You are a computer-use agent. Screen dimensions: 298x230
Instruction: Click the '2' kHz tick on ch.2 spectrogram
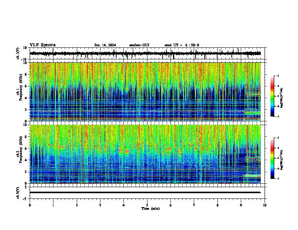coord(26,172)
